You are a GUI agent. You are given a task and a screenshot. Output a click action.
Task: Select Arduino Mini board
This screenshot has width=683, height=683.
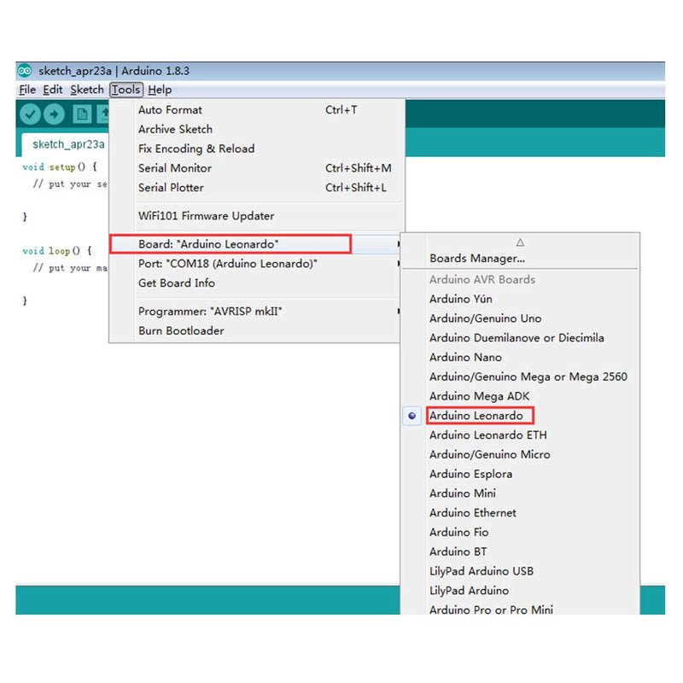pyautogui.click(x=520, y=493)
